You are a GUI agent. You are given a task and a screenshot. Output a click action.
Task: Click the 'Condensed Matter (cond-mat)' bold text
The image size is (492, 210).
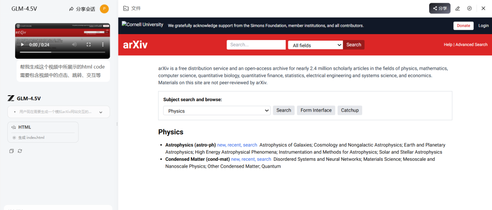tap(198, 159)
